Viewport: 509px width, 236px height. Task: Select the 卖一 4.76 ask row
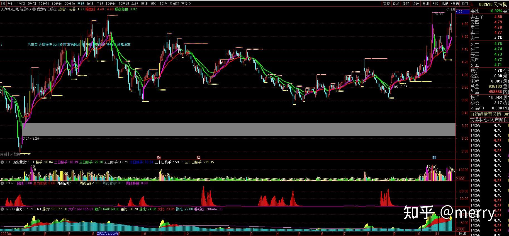[x=489, y=38]
